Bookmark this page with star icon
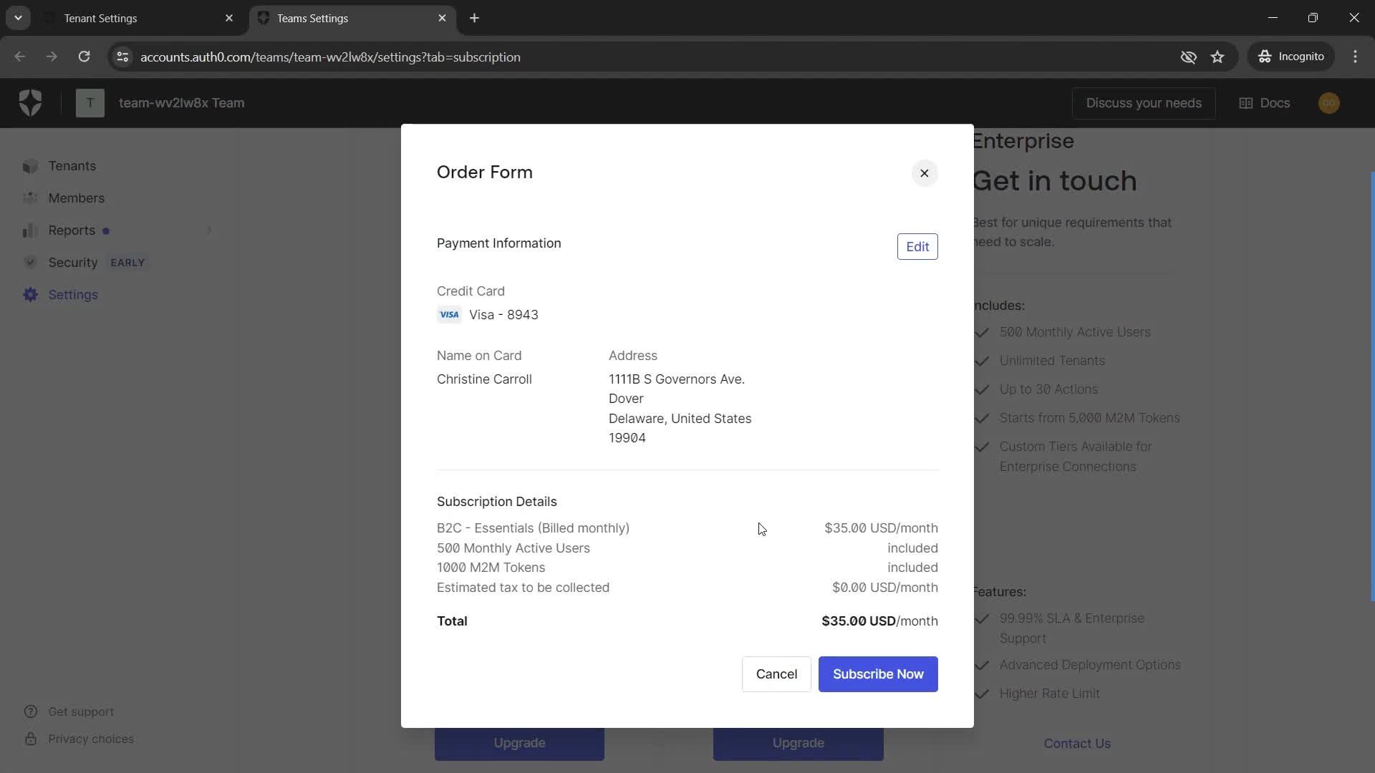The height and width of the screenshot is (773, 1375). pos(1217,57)
